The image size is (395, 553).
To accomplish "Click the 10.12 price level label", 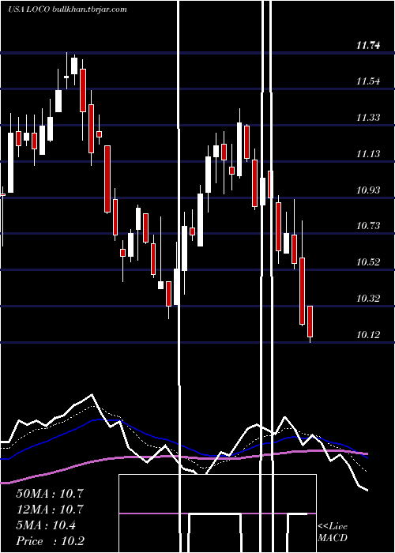I will coord(368,334).
